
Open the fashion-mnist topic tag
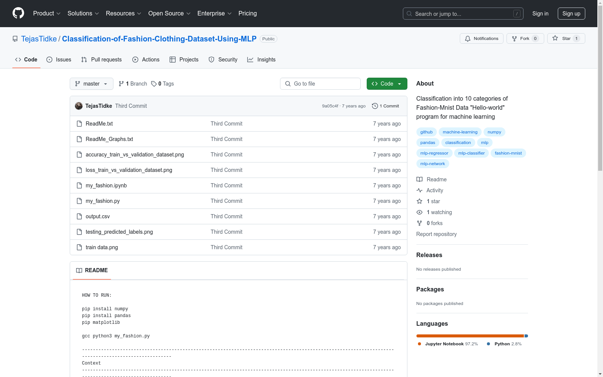[508, 153]
